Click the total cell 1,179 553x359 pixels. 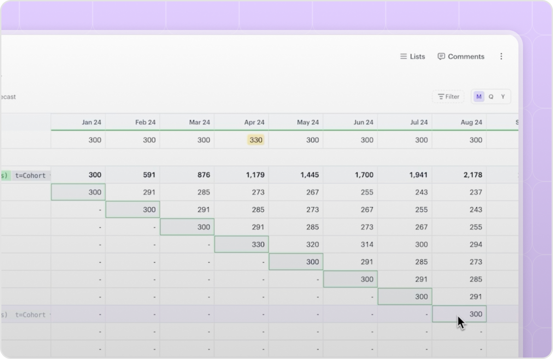pos(241,175)
